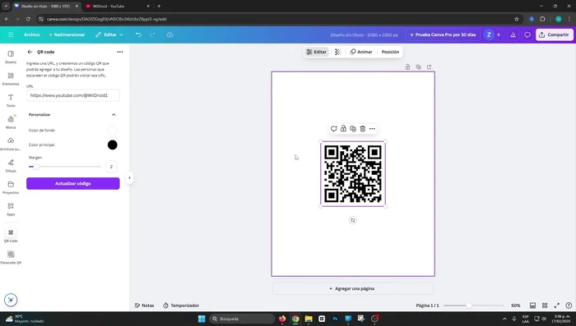The image size is (576, 326).
Task: Open the Elementos sidebar panel
Action: pos(11,79)
